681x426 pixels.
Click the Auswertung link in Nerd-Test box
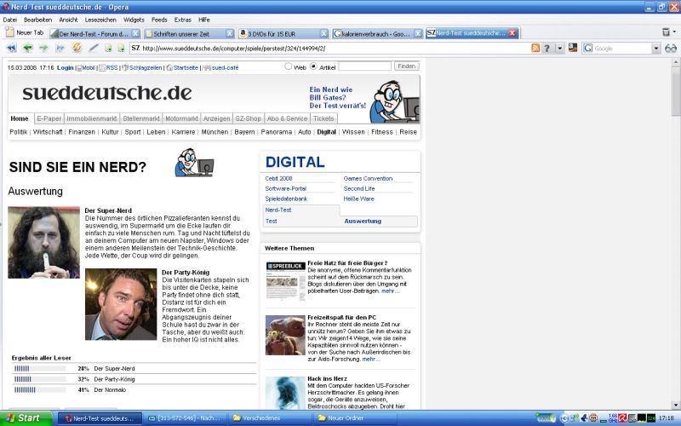pos(363,221)
